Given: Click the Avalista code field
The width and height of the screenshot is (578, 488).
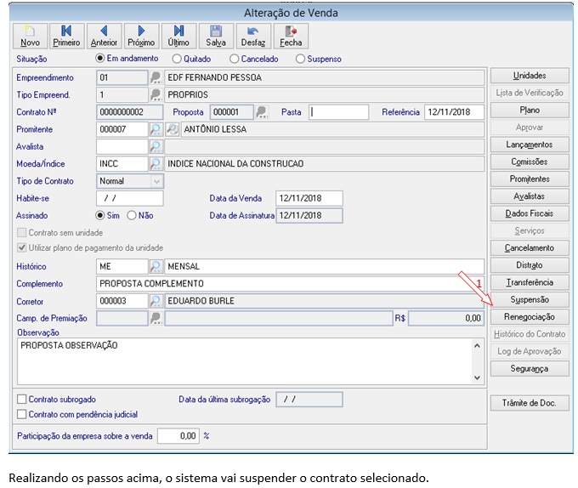Looking at the screenshot, I should (x=122, y=147).
